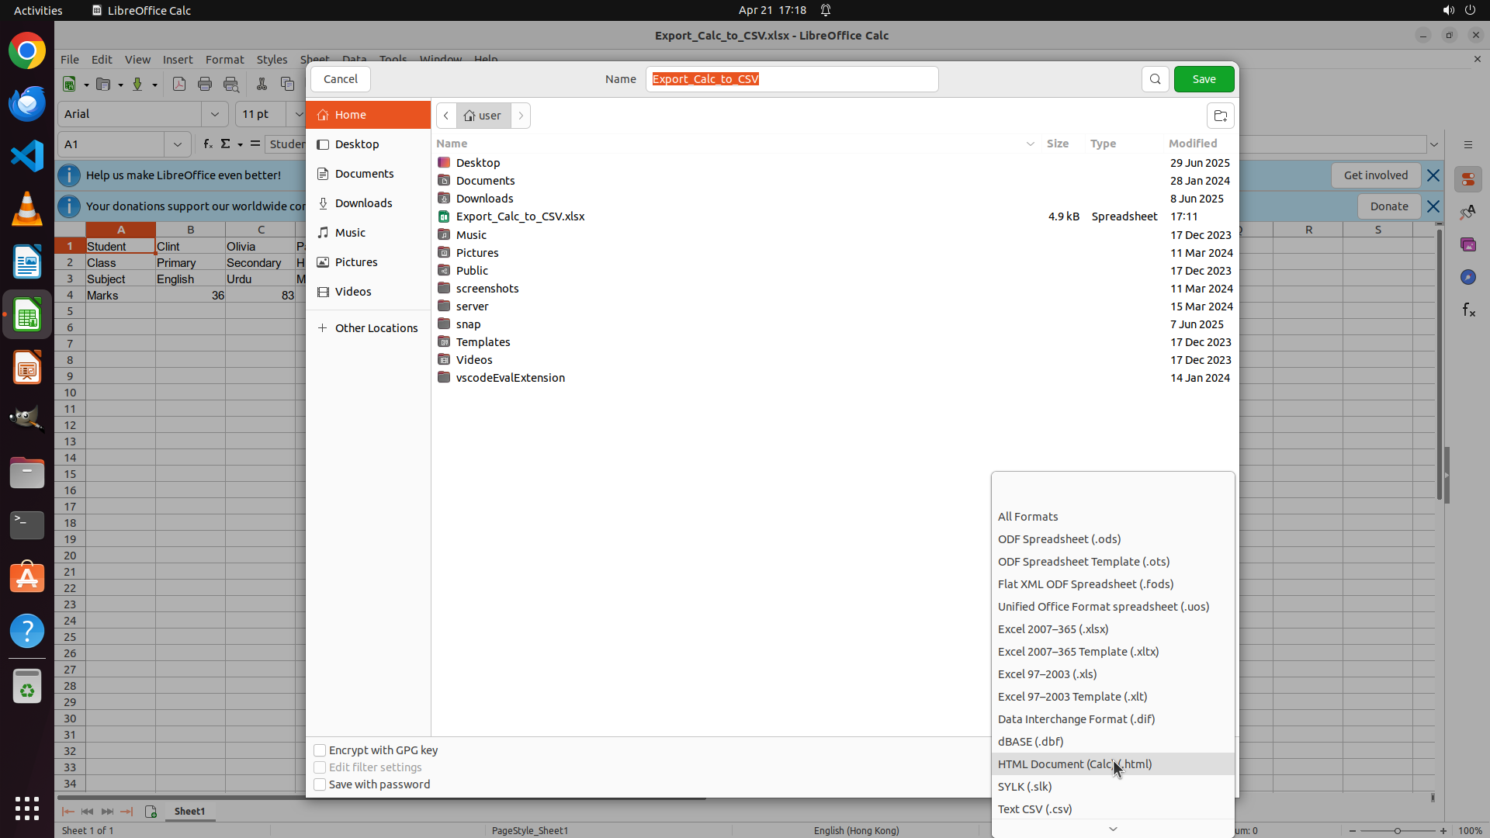Click the Cancel button
1490x838 pixels.
coord(340,79)
